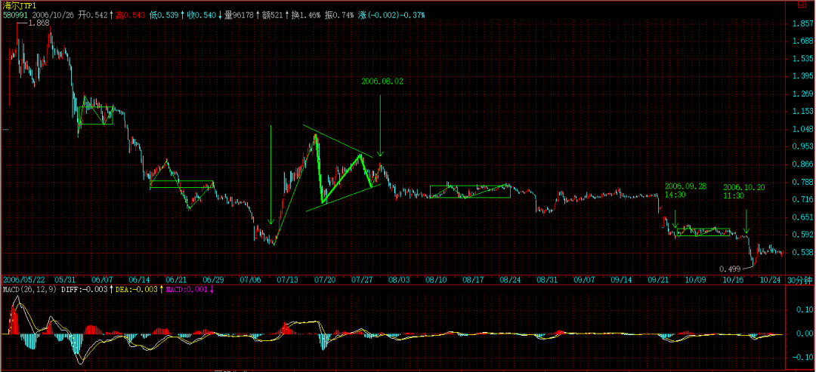The width and height of the screenshot is (816, 372).
Task: Click the 08/10 date on time axis
Action: (435, 279)
